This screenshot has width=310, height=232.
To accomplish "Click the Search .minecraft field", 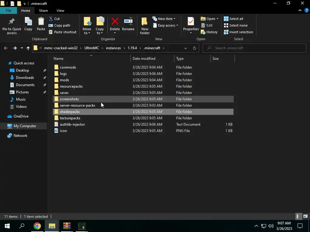I will [x=255, y=48].
